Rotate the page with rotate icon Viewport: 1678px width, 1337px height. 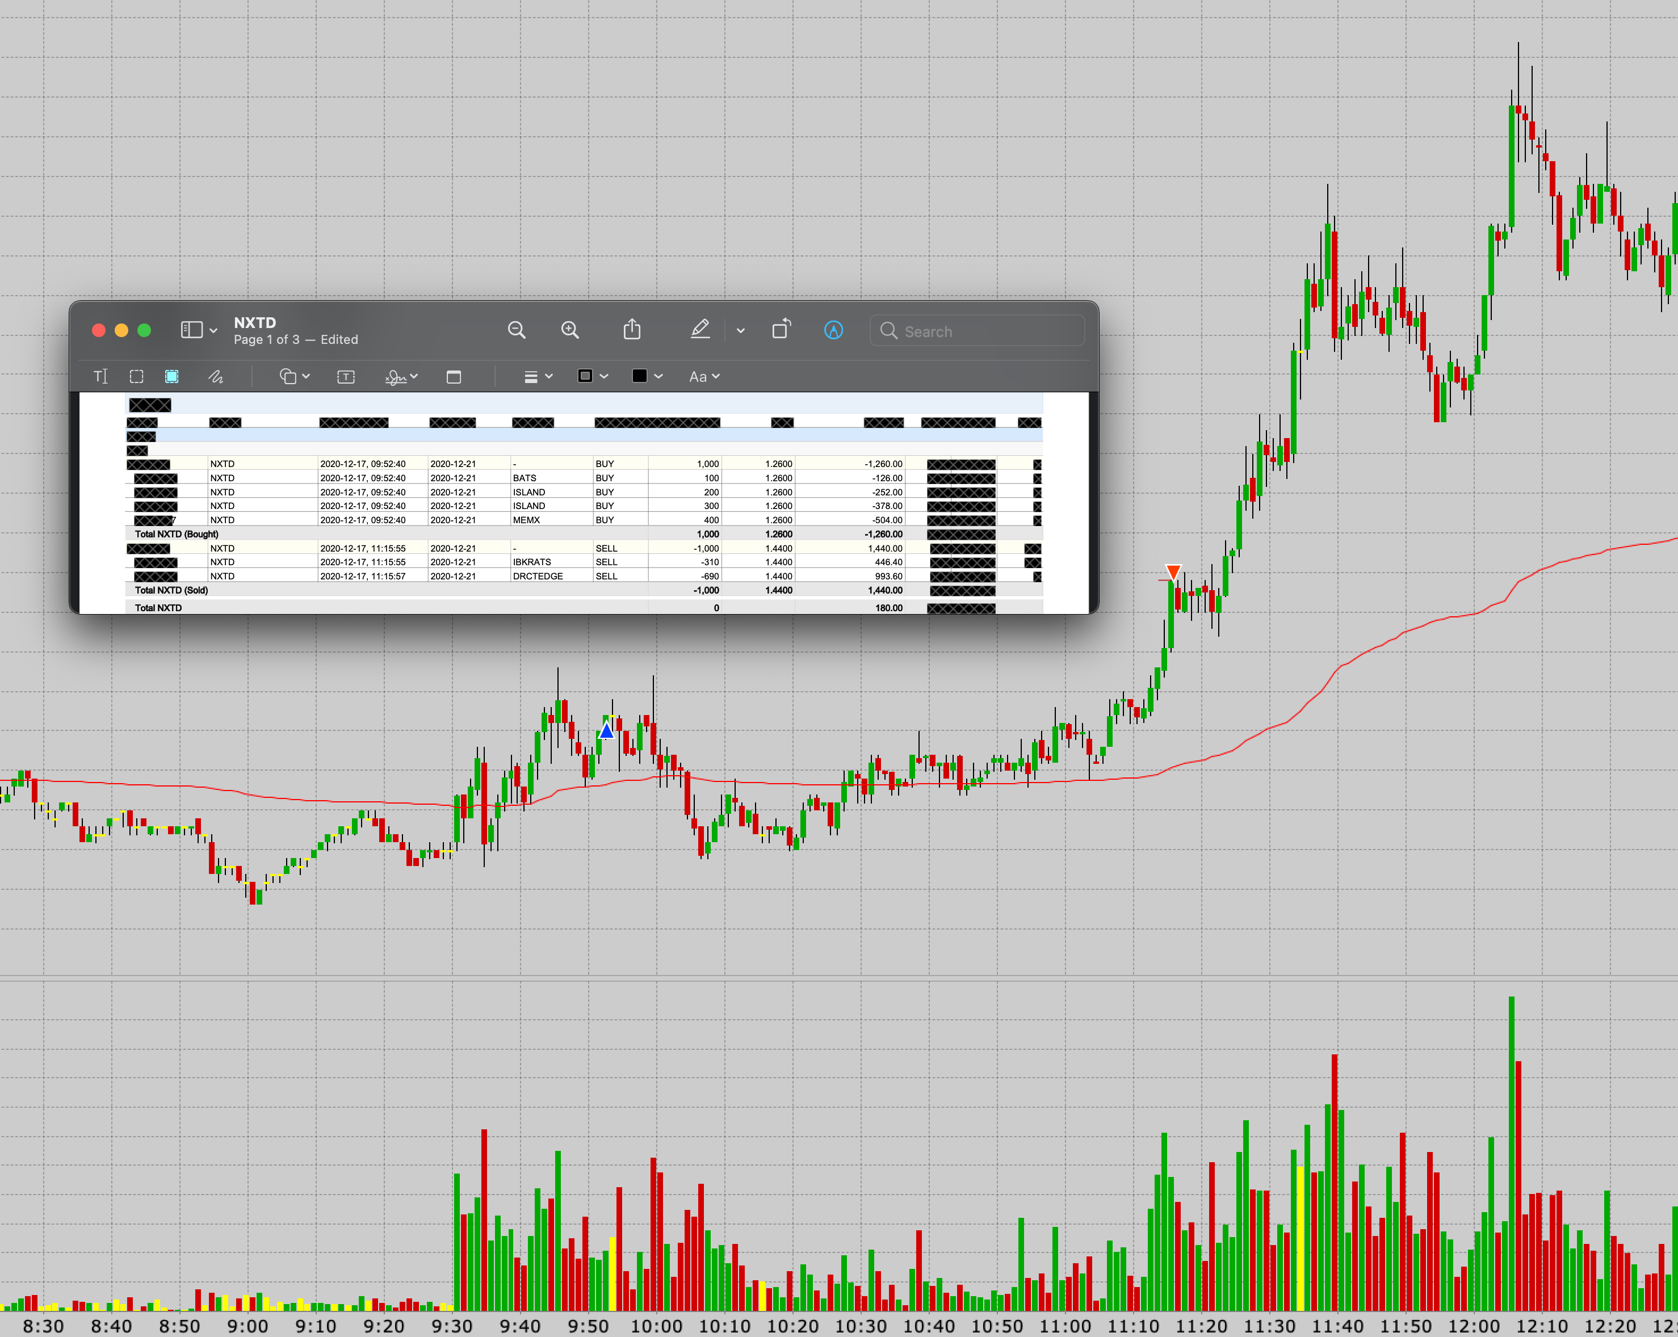pos(781,330)
